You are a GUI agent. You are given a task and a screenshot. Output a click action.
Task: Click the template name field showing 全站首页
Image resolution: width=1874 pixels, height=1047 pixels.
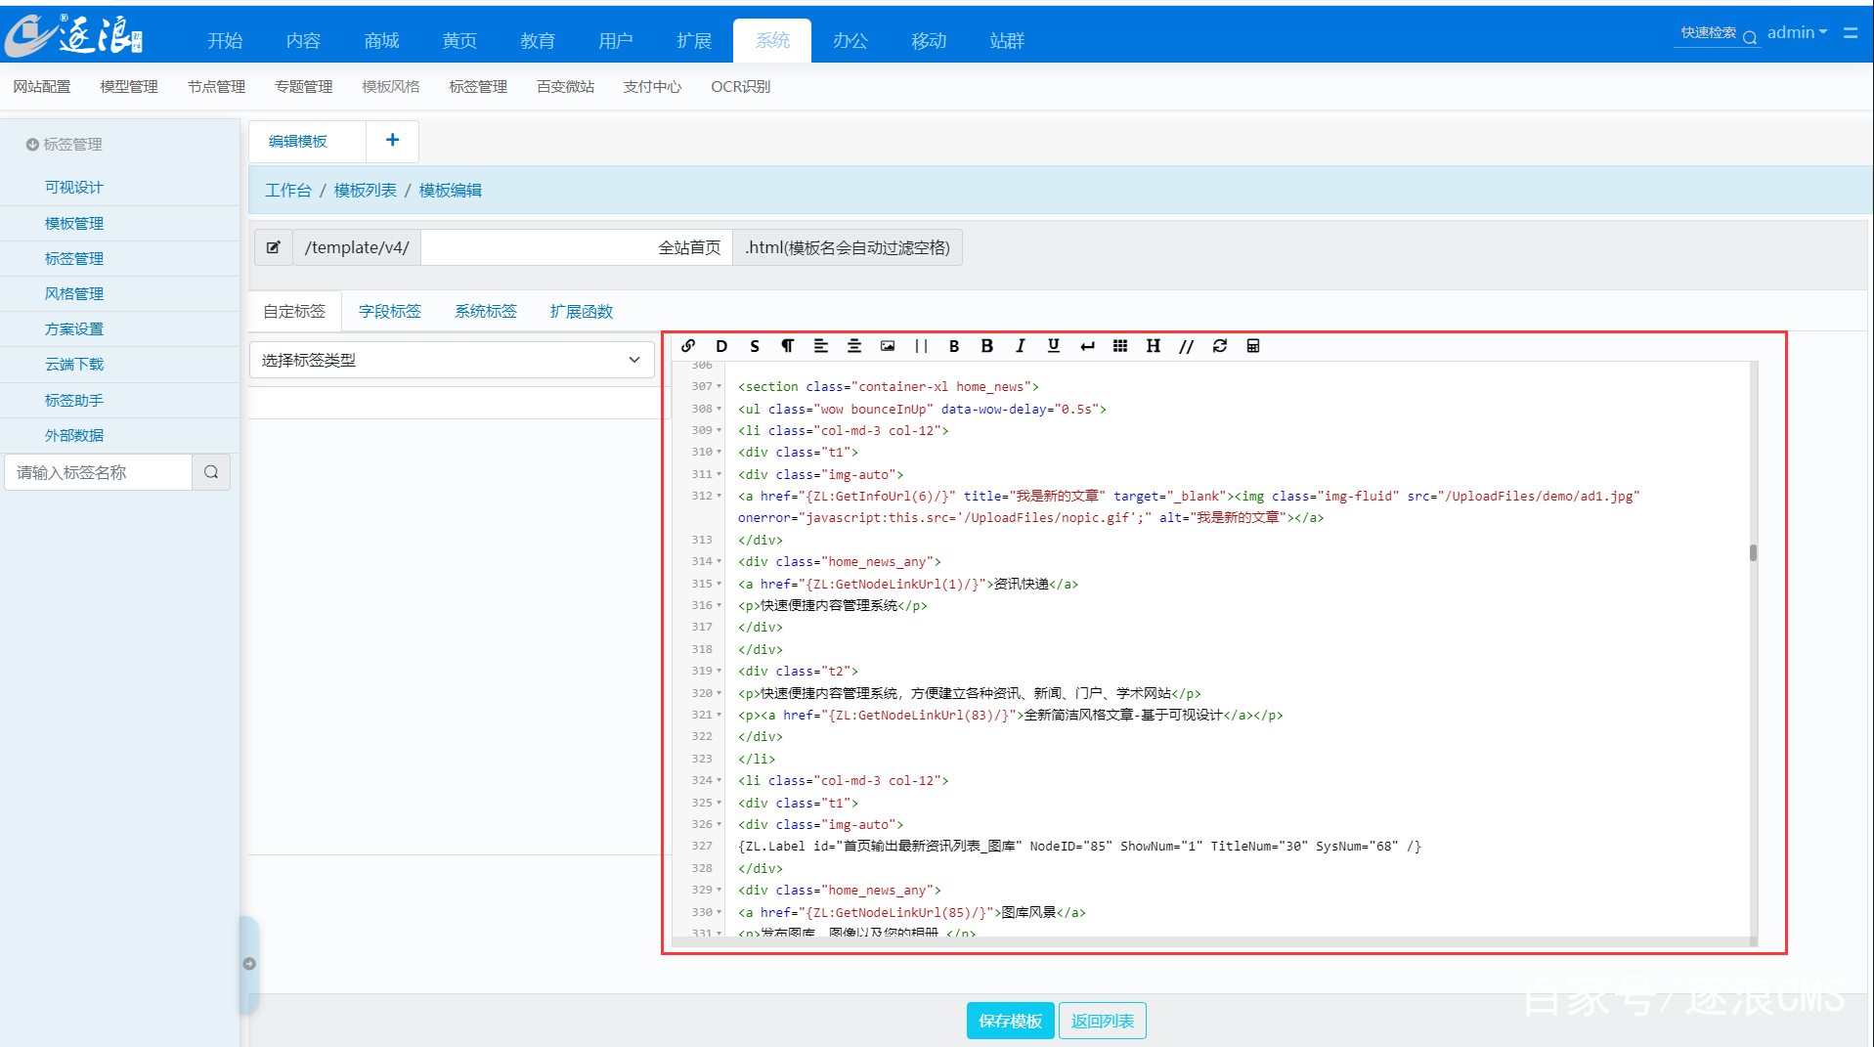click(577, 247)
